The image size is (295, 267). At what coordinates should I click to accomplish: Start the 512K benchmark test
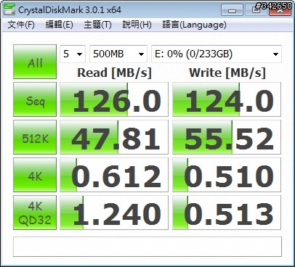(35, 137)
